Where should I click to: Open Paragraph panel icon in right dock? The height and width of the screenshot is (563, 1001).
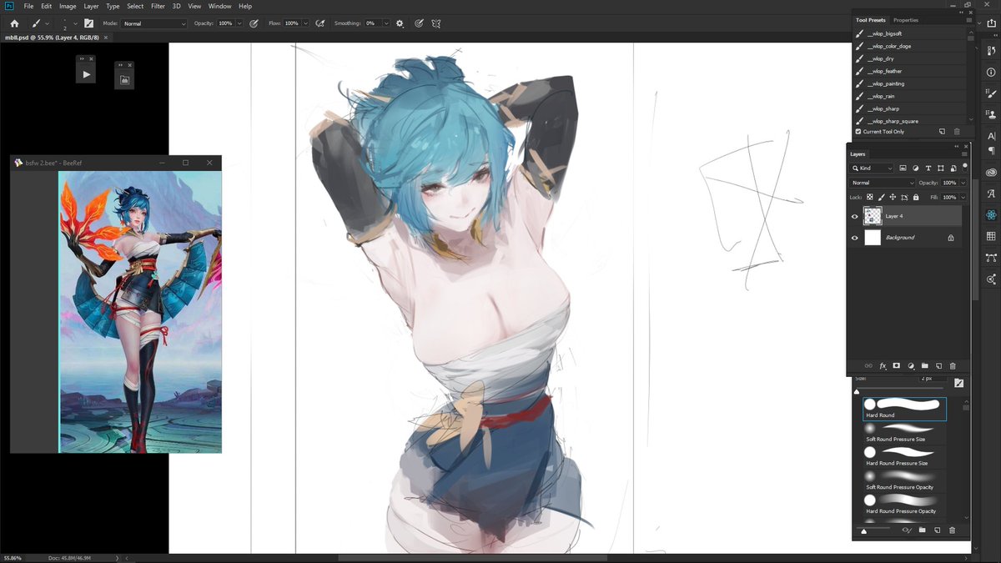click(x=991, y=151)
